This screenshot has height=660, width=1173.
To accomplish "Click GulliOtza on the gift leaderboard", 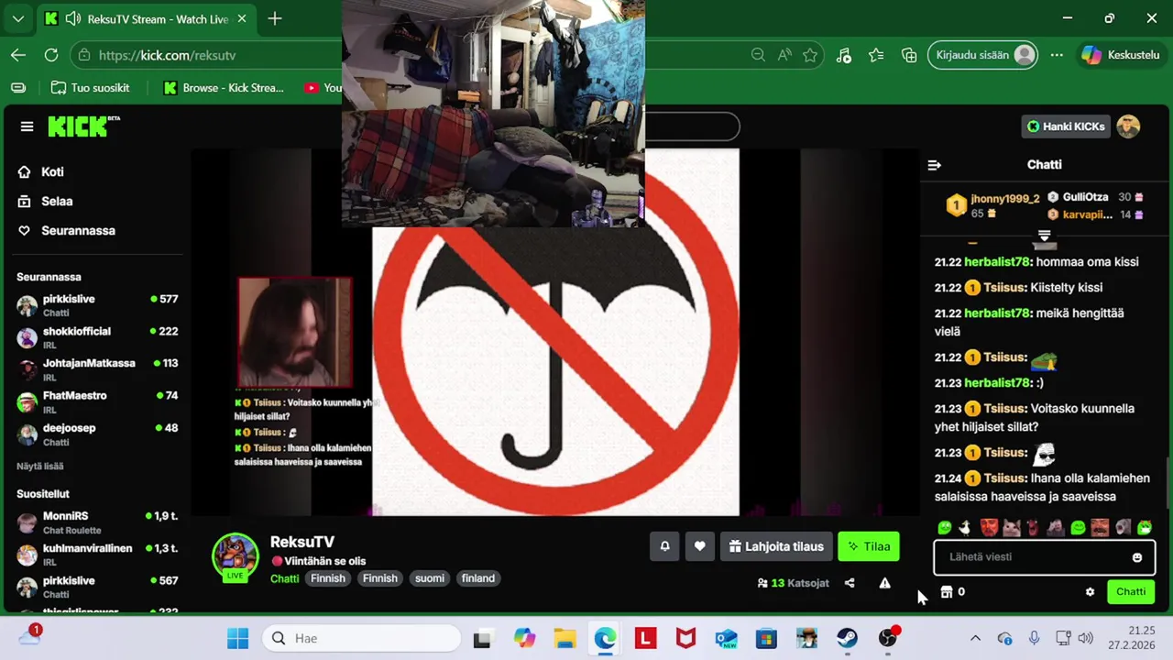I will coord(1085,197).
